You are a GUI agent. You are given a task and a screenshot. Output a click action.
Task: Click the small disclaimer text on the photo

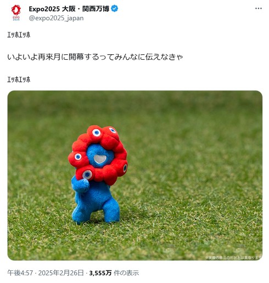[x=233, y=257]
